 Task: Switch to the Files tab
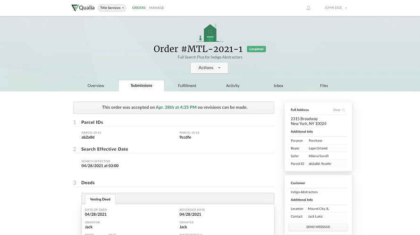pos(324,86)
